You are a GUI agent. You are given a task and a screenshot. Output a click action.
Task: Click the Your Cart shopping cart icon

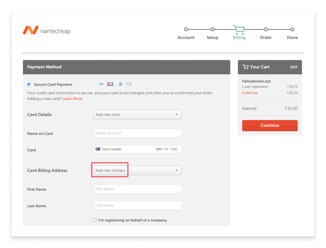(x=245, y=67)
